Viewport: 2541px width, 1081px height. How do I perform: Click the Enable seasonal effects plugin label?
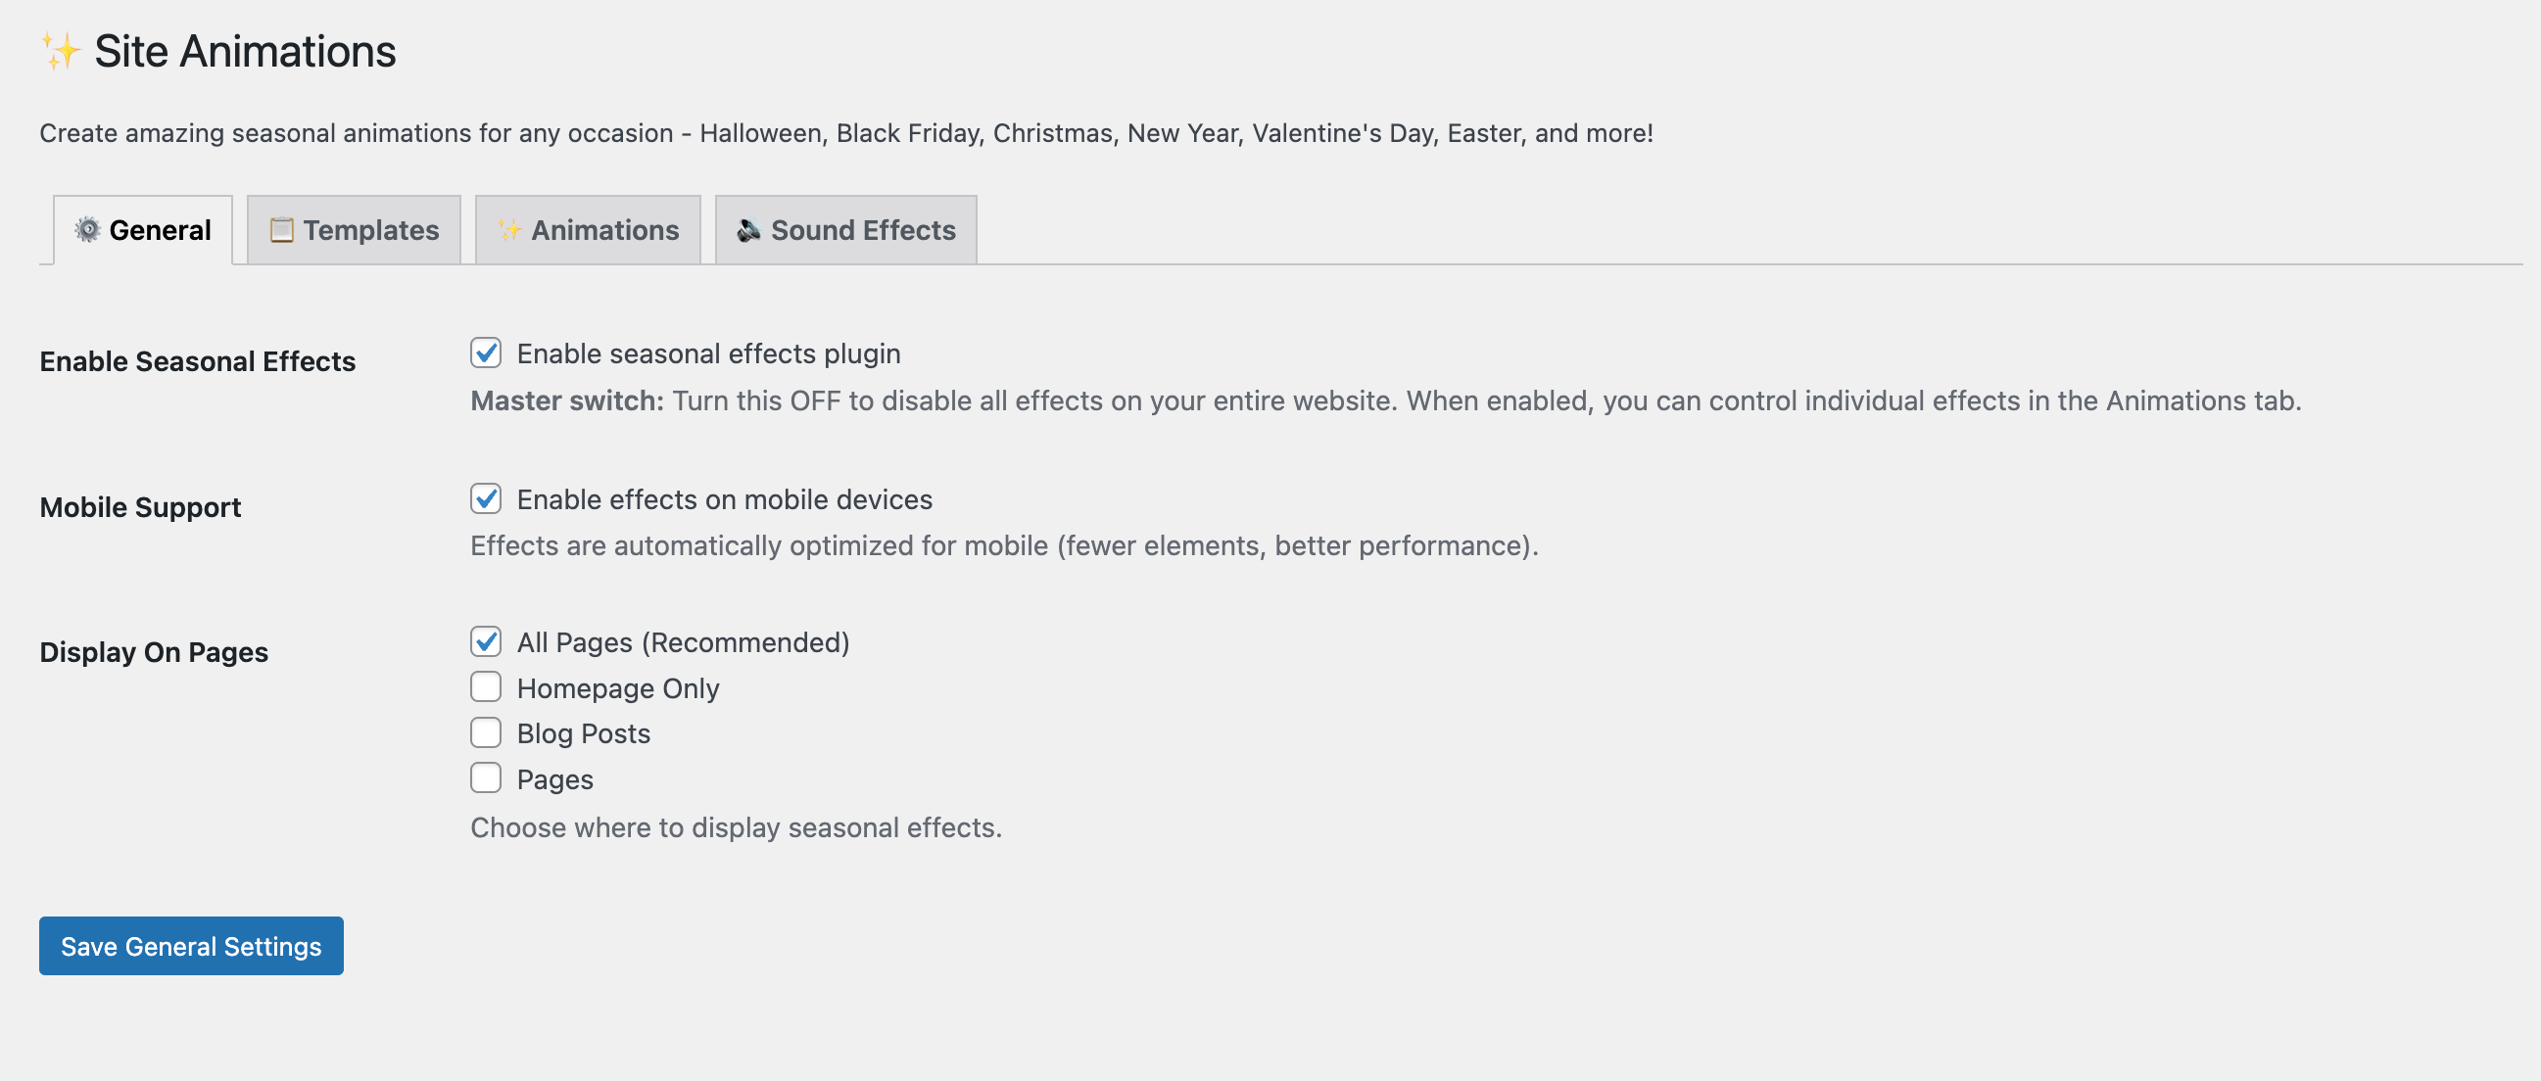(x=708, y=353)
